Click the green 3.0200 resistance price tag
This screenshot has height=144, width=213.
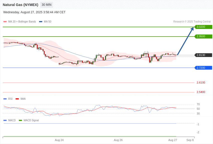point(203,27)
